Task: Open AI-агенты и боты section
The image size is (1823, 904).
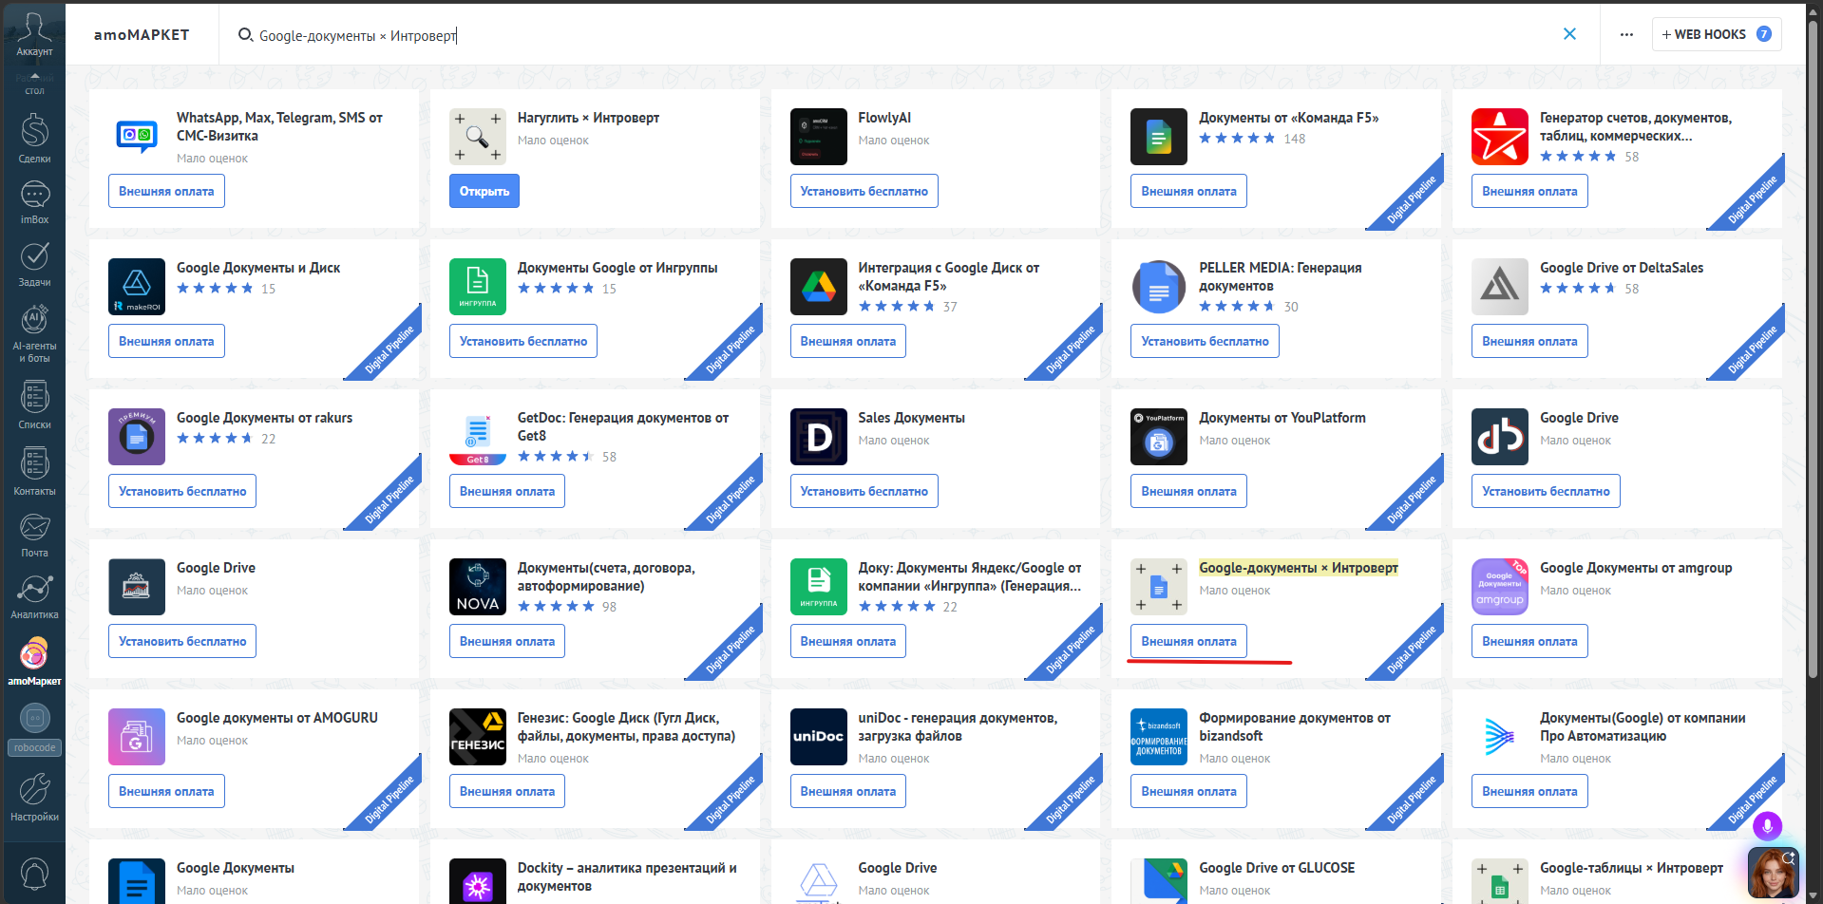Action: (x=34, y=332)
